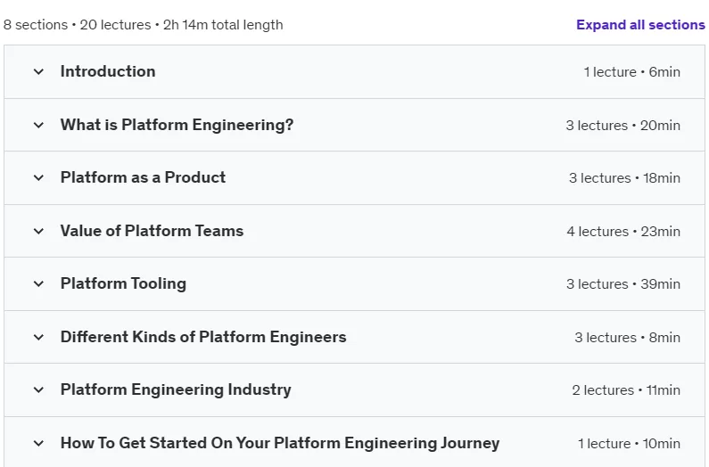Open the Platform as a Product section title
The width and height of the screenshot is (709, 467).
[143, 177]
